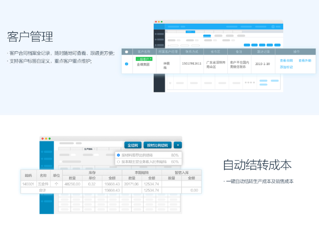Click the 15017912611 phone number cell
This screenshot has height=230, width=319.
pos(192,64)
